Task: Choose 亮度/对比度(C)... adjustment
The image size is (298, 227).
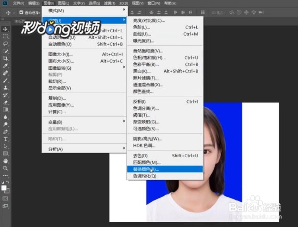Action: point(165,21)
